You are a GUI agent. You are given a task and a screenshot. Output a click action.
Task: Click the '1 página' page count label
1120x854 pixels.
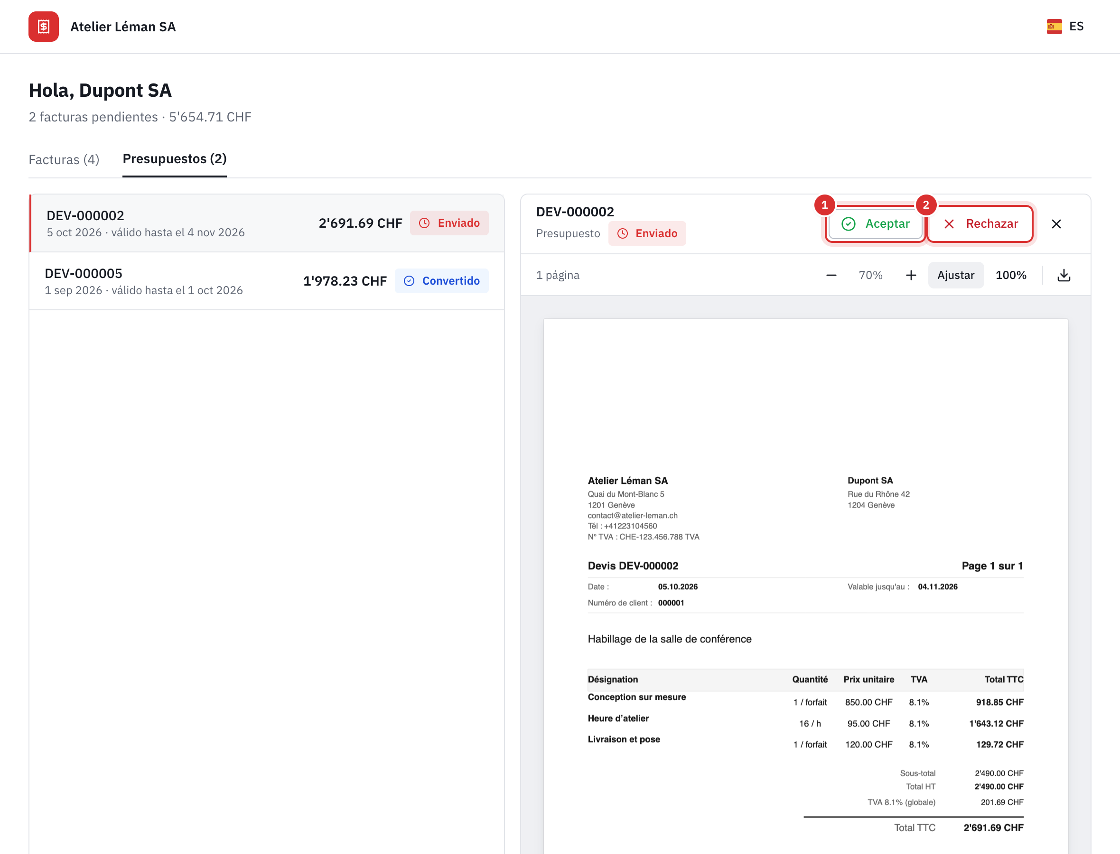pyautogui.click(x=558, y=275)
